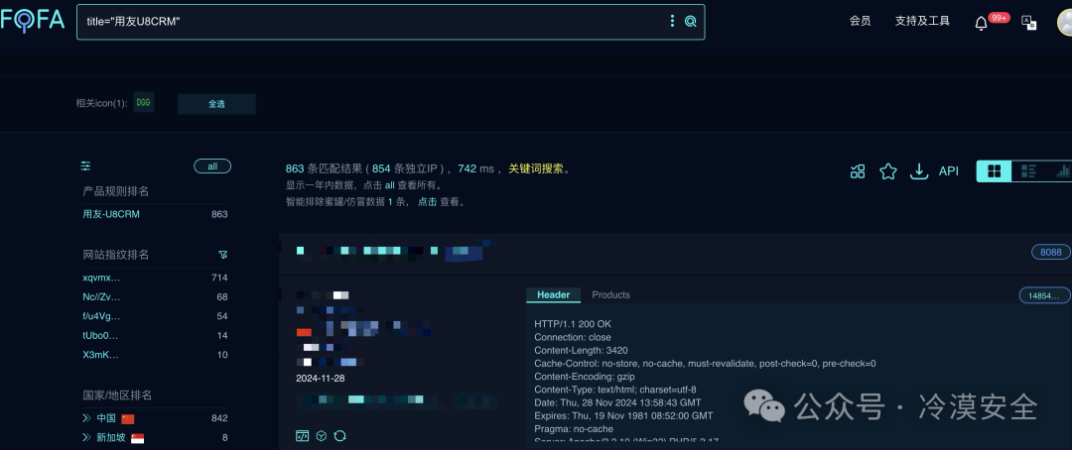Expand the 新加坡 country entry
The image size is (1072, 450).
tap(86, 437)
